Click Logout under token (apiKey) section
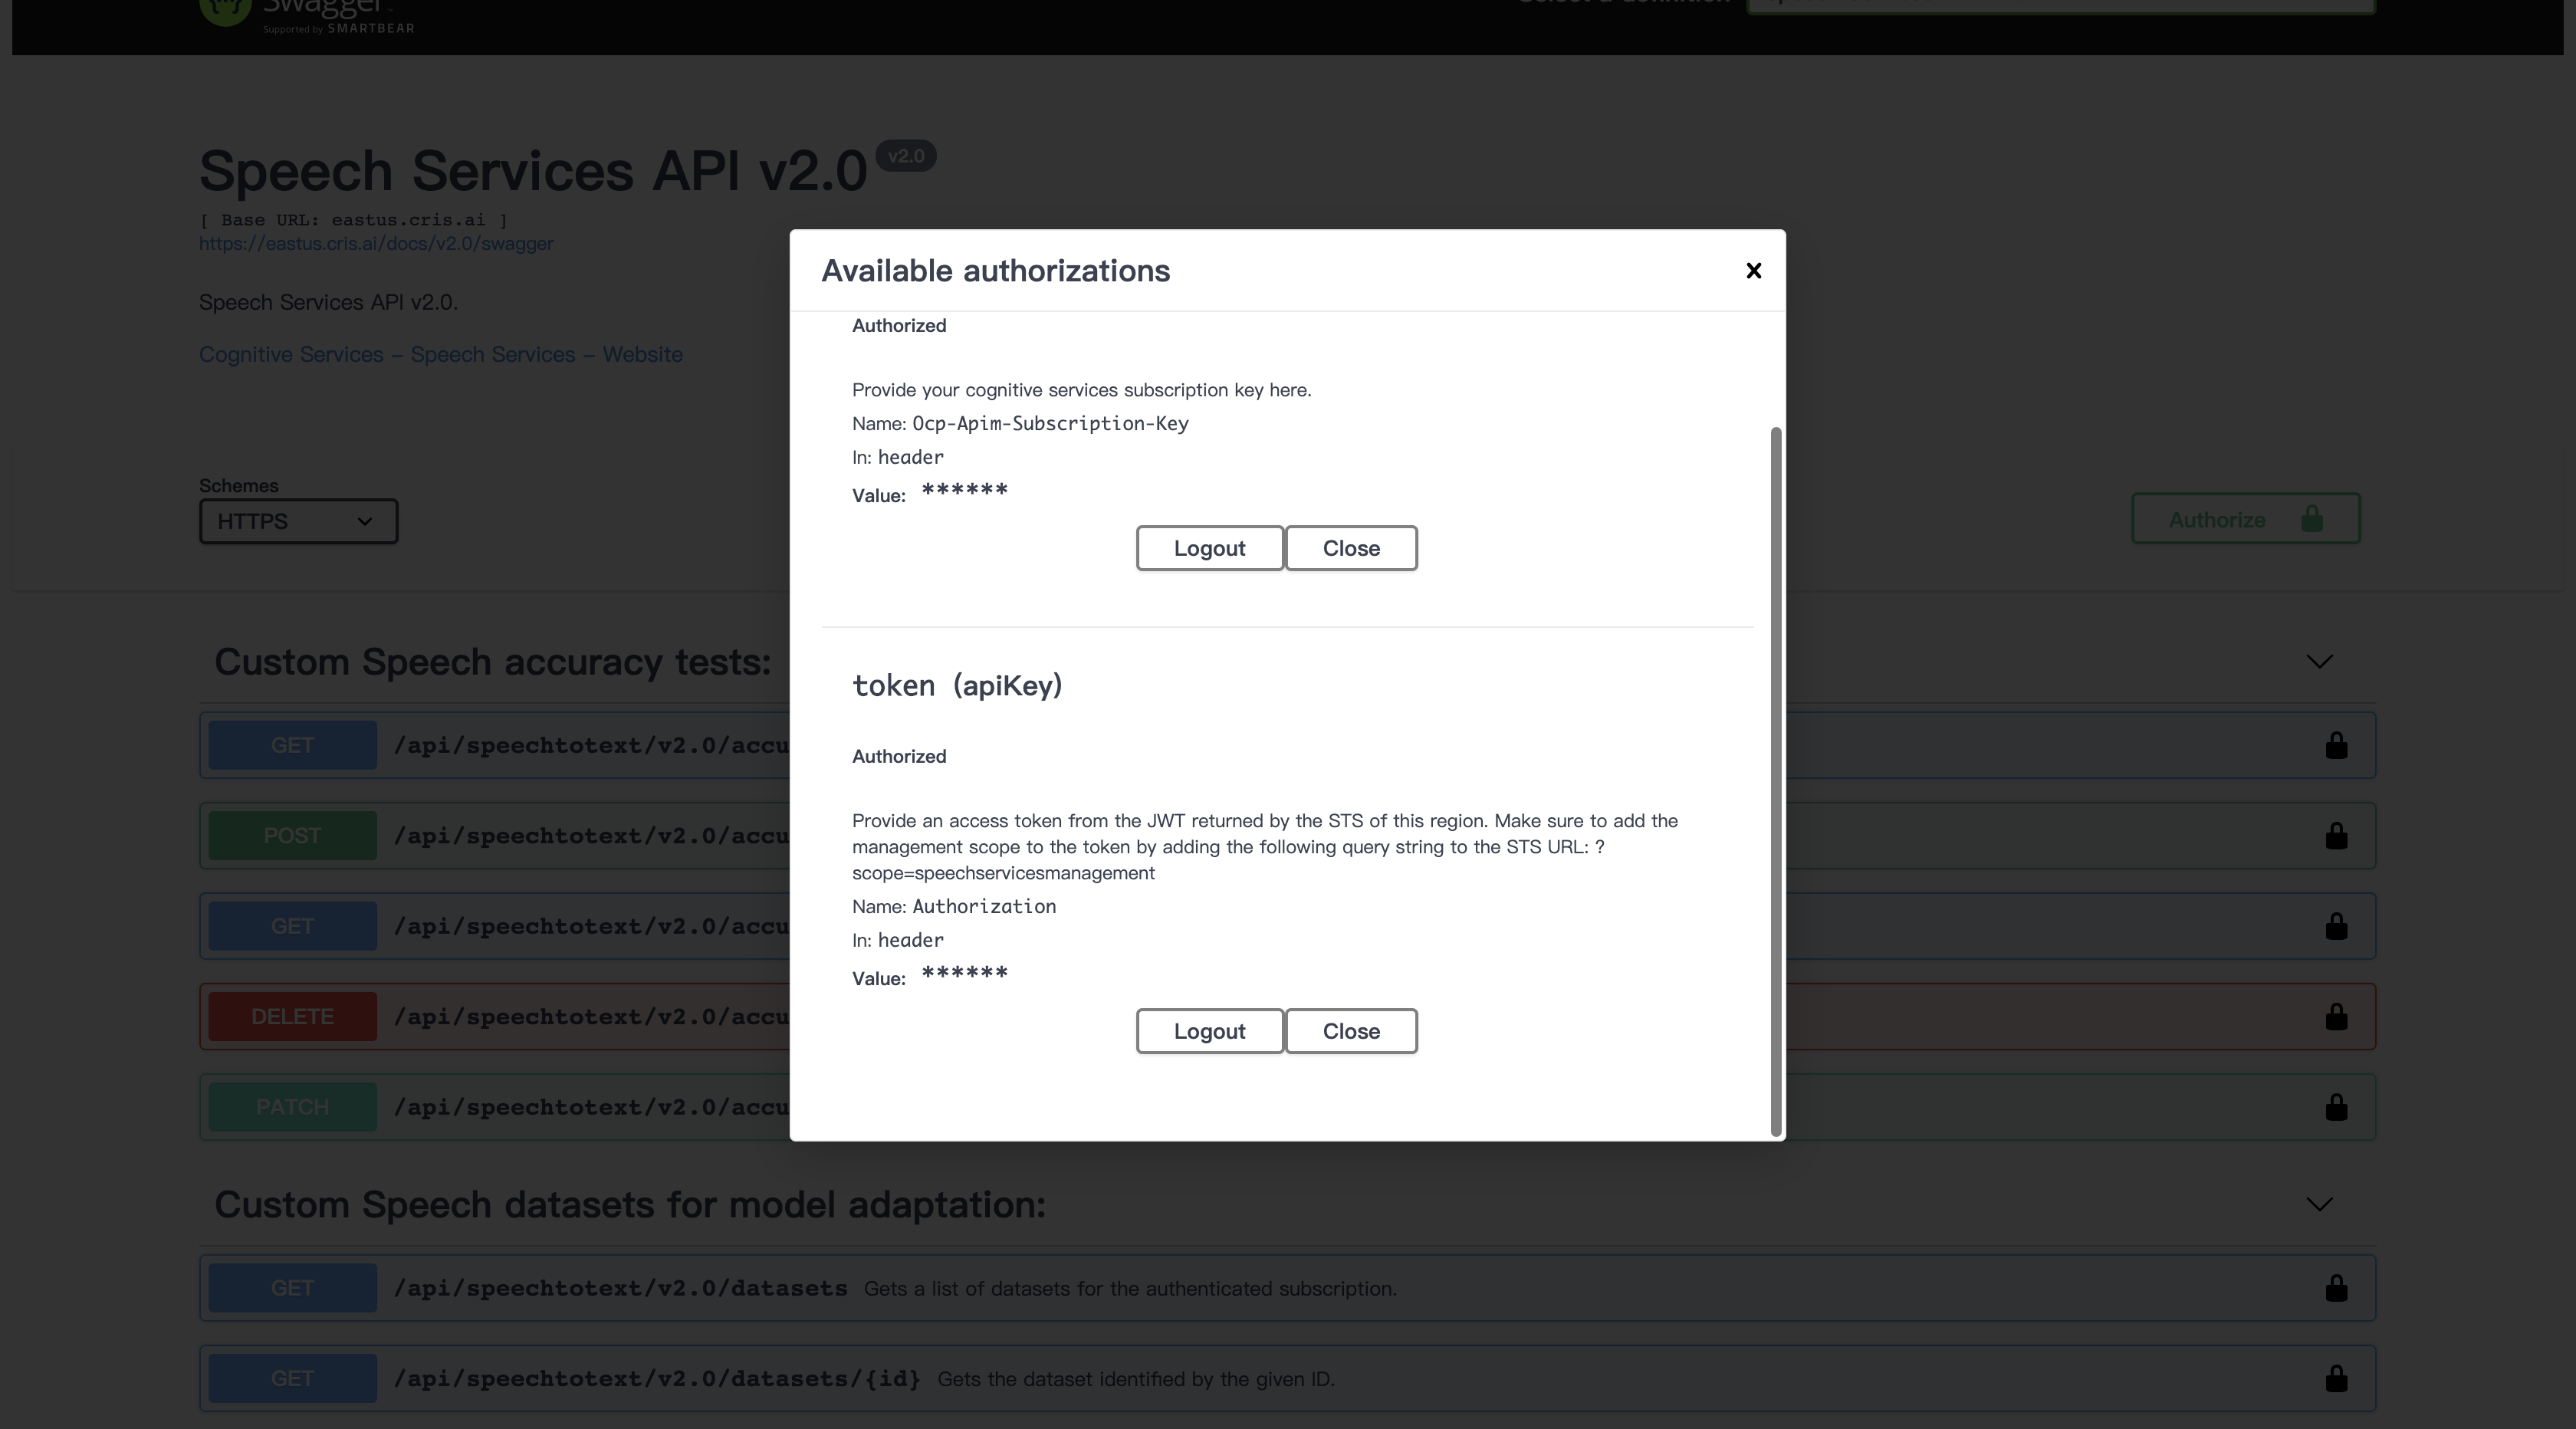Screen dimensions: 2576x1429 pyautogui.click(x=1209, y=1031)
